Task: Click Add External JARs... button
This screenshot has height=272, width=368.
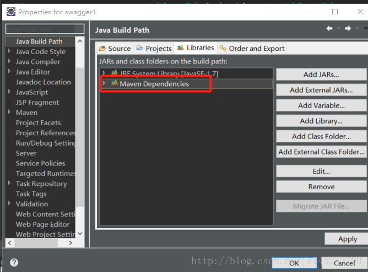Action: [321, 90]
